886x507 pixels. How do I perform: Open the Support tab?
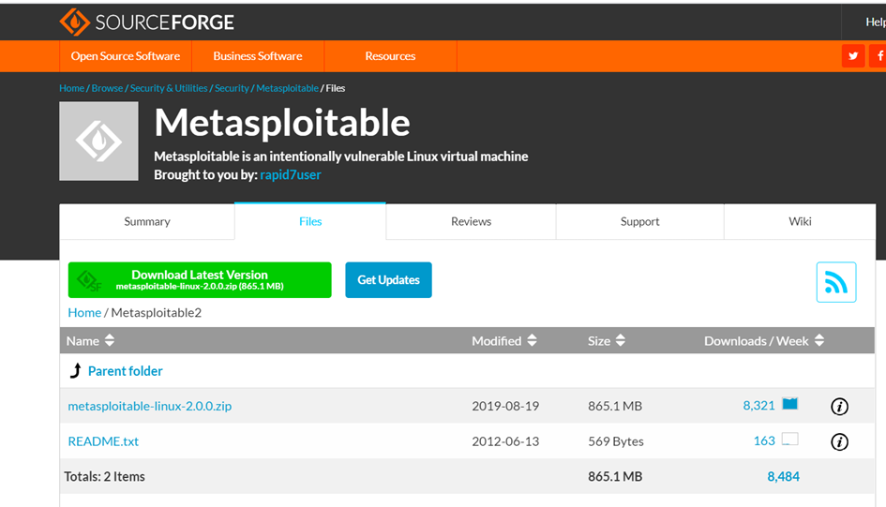tap(639, 221)
